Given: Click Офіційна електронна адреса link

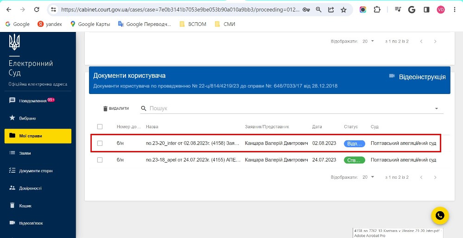Looking at the screenshot, I should [38, 84].
